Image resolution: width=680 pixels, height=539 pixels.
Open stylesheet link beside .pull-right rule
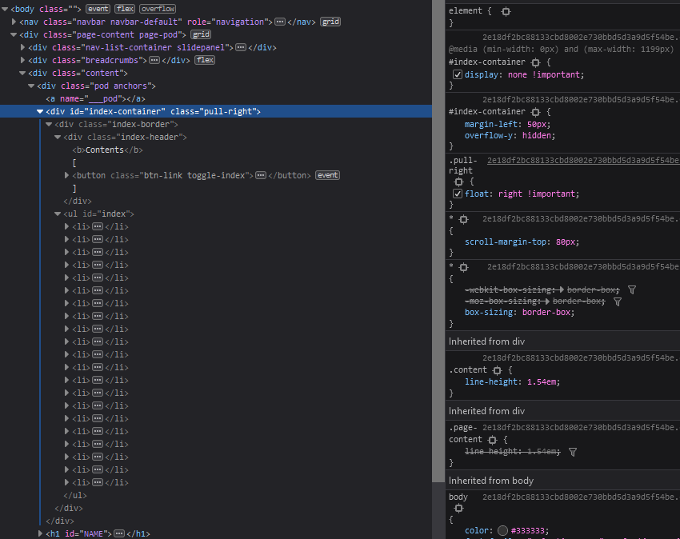[x=583, y=161]
